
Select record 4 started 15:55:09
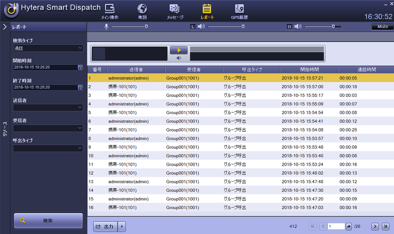tap(241, 104)
